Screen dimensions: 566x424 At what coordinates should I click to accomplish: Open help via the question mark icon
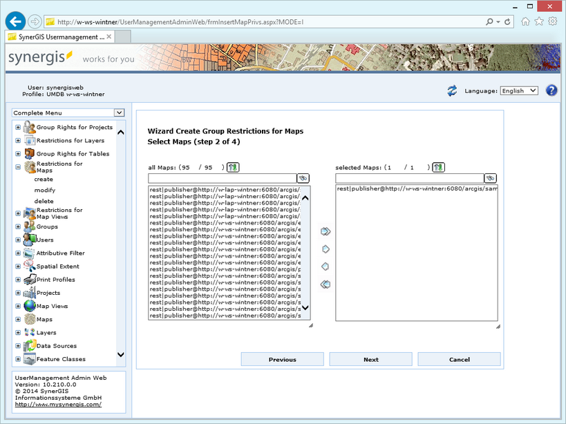pos(551,90)
